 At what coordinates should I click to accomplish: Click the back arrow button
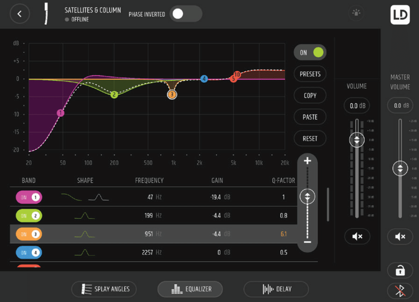(x=20, y=14)
